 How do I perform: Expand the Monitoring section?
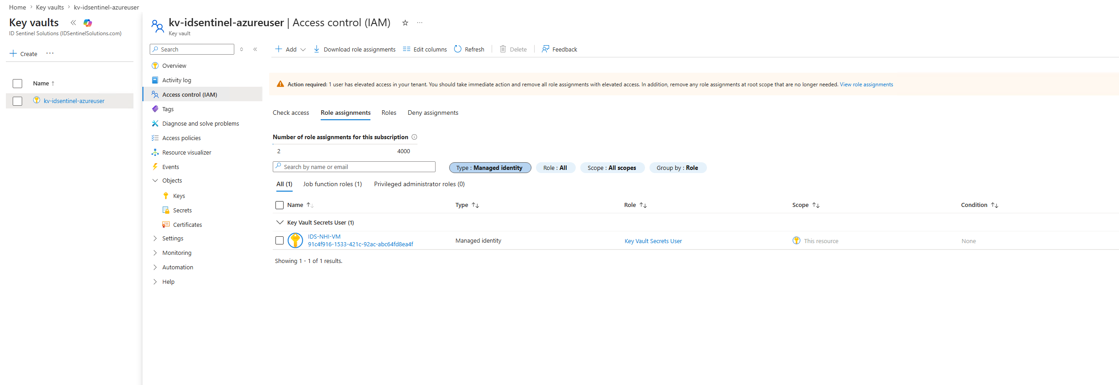point(155,253)
